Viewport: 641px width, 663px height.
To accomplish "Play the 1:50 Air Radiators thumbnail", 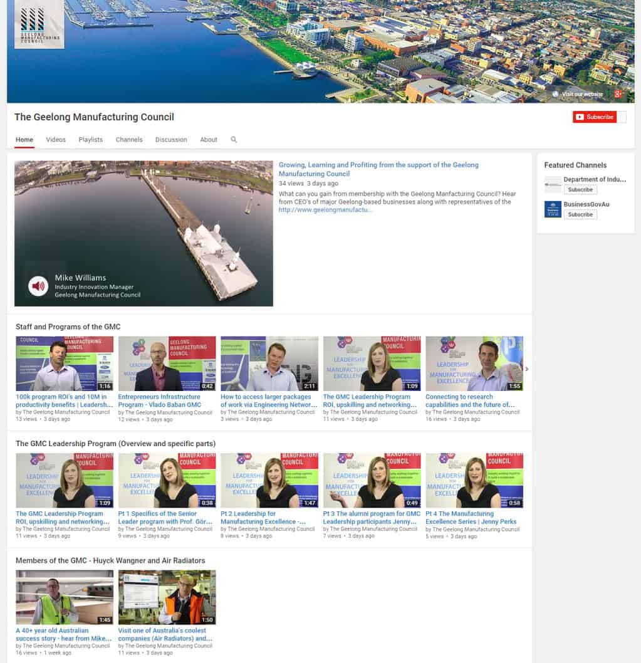I will (x=167, y=597).
